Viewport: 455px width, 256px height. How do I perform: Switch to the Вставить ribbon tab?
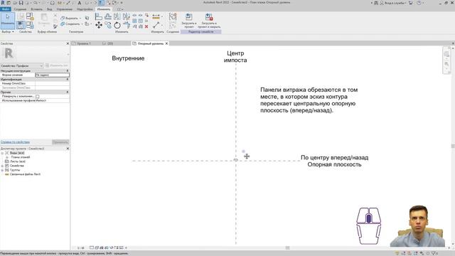click(x=36, y=9)
